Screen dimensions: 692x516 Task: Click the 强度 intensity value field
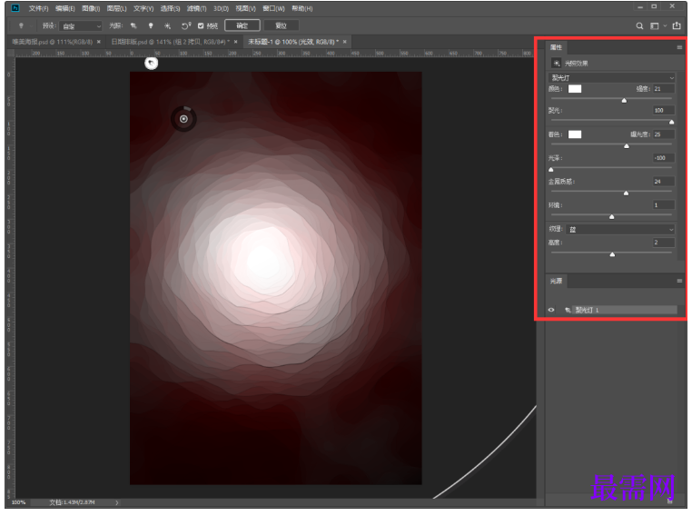(662, 89)
